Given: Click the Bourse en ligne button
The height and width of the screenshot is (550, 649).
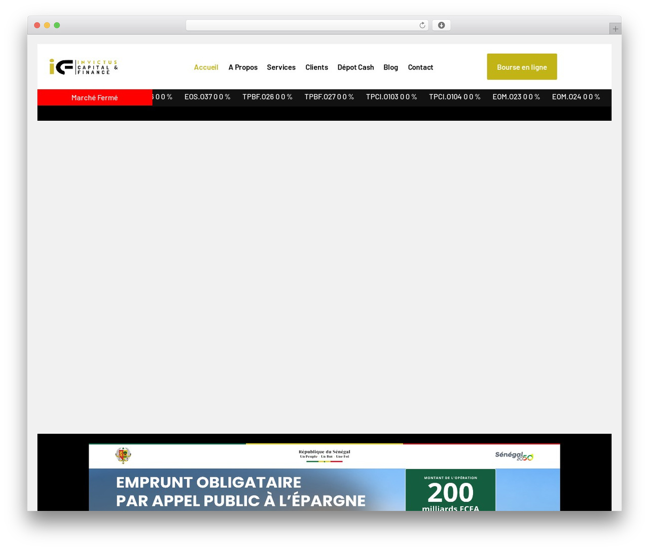Looking at the screenshot, I should pyautogui.click(x=522, y=66).
